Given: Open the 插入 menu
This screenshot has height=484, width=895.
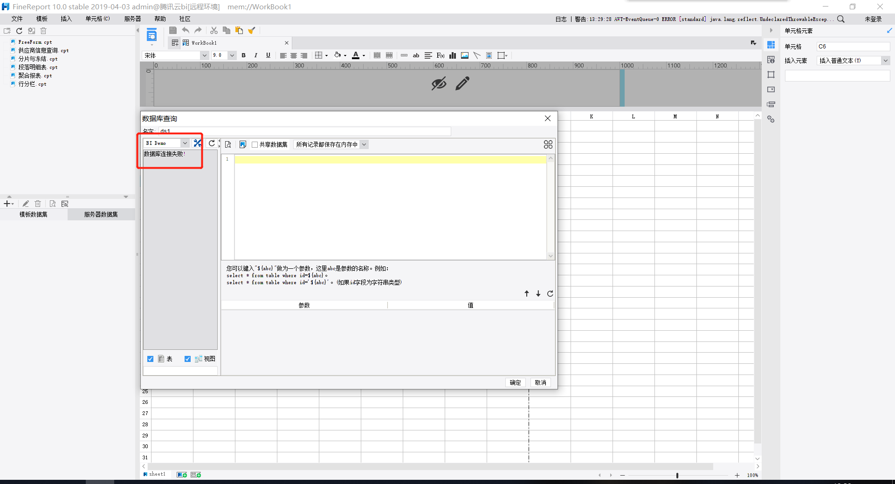Looking at the screenshot, I should (66, 19).
